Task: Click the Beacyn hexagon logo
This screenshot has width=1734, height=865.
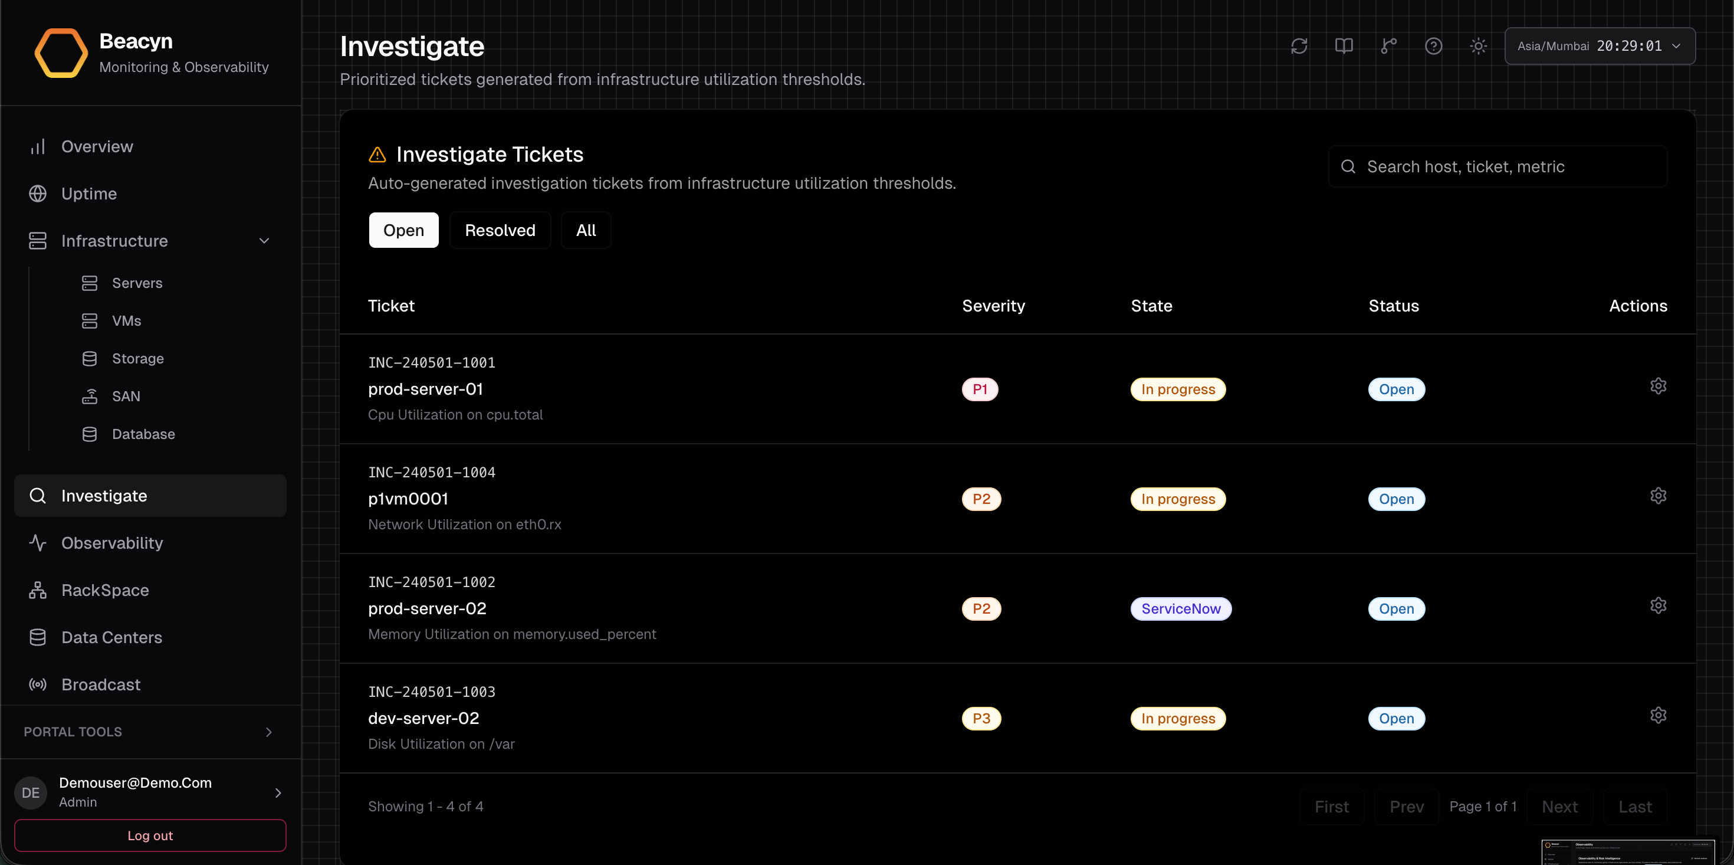Action: [61, 53]
